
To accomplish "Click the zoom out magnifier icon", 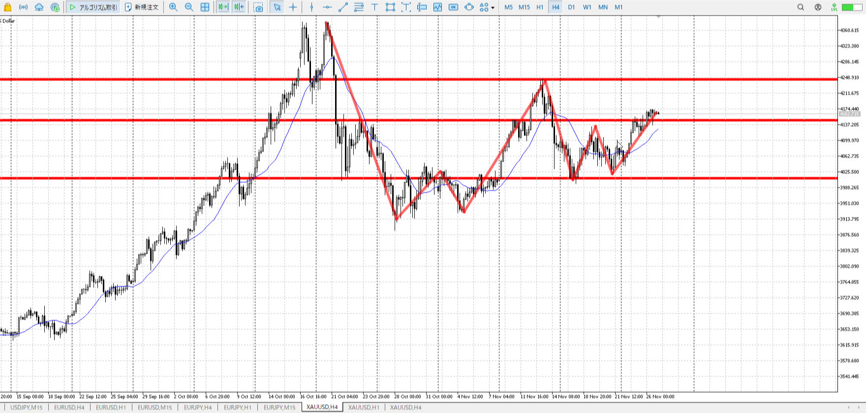I will click(189, 7).
